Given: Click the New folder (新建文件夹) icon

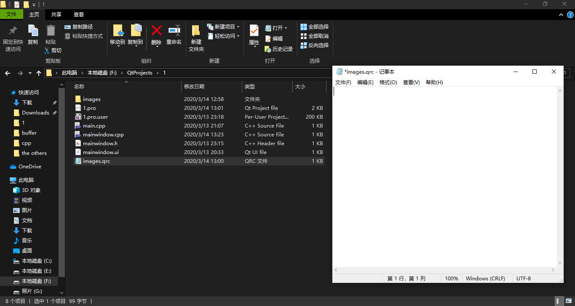Looking at the screenshot, I should [x=196, y=31].
